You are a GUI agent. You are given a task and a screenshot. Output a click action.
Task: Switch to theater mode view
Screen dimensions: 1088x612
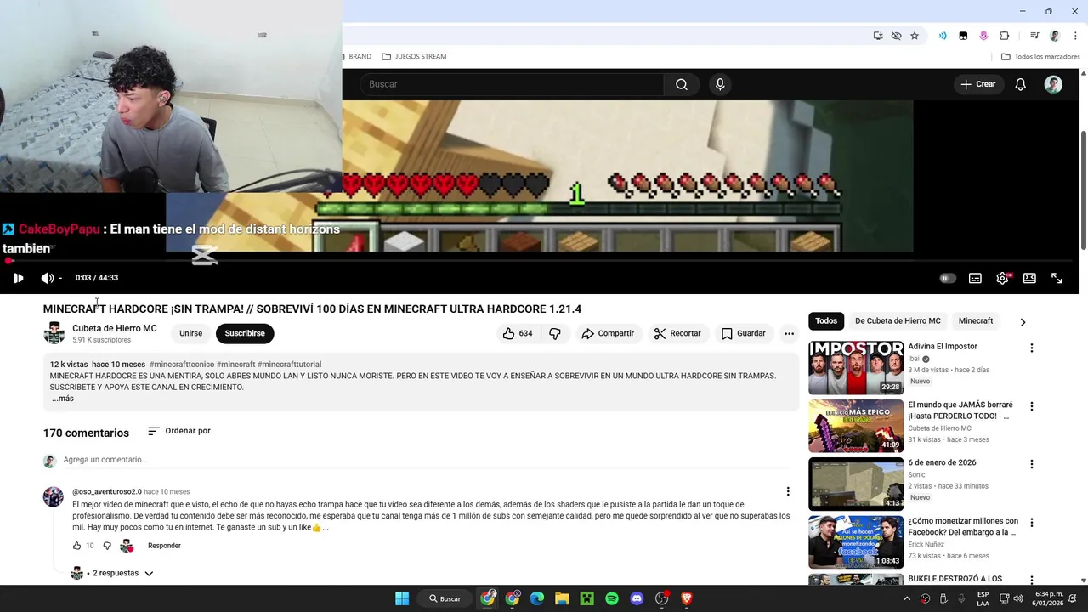(x=1029, y=278)
